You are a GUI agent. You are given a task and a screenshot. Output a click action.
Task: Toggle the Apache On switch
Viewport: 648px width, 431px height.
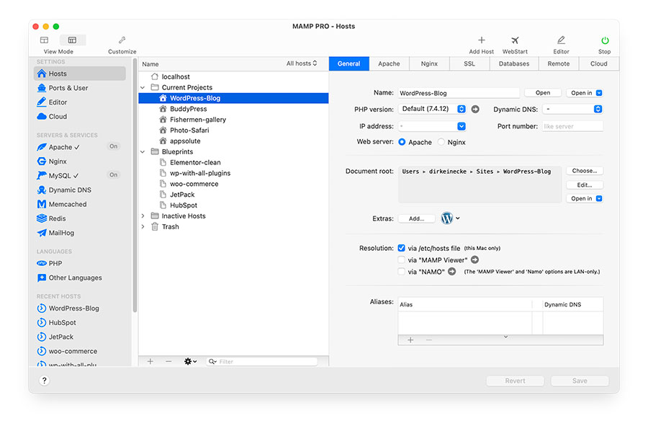113,146
